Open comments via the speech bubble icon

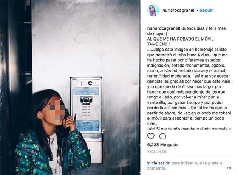pyautogui.click(x=162, y=136)
